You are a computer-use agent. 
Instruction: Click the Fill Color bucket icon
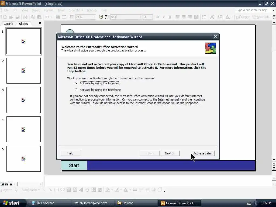tap(107, 190)
